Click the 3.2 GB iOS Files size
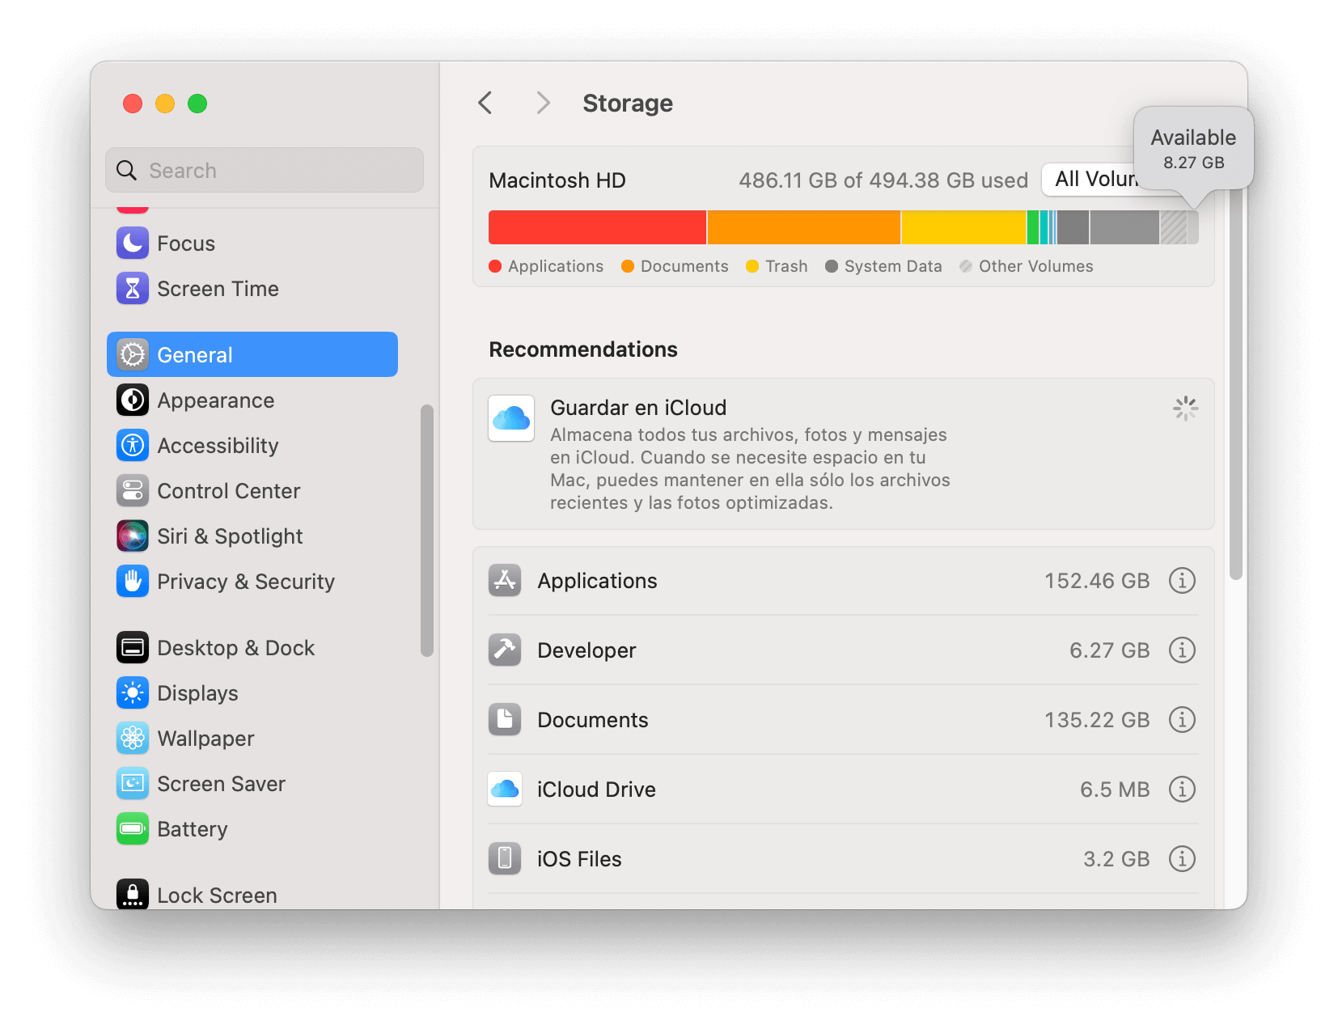This screenshot has width=1338, height=1029. [1116, 859]
